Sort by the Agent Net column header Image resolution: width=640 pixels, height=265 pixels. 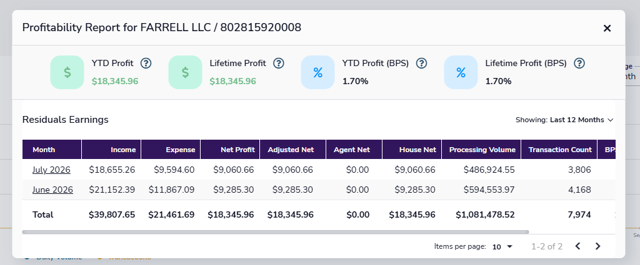[x=354, y=150]
